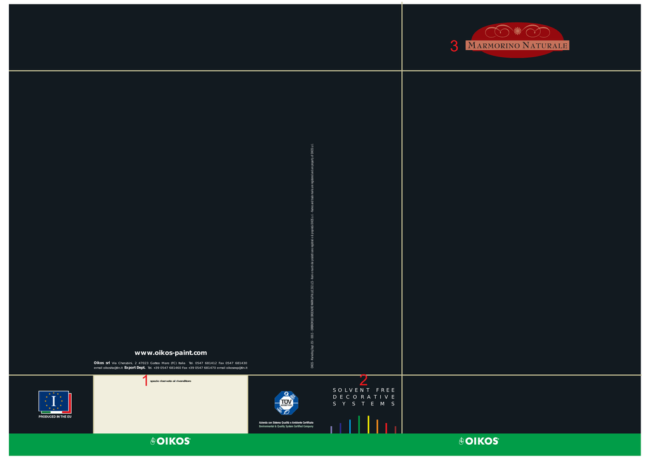Image resolution: width=650 pixels, height=460 pixels.
Task: Click the blue TÜV certification badge
Action: click(286, 403)
